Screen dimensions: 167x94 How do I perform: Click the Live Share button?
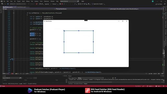[159, 4]
